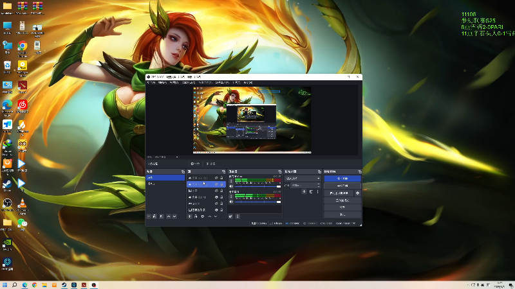Pop out the Controls dock panel icon
Screen dimensions: 515x289
point(360,171)
